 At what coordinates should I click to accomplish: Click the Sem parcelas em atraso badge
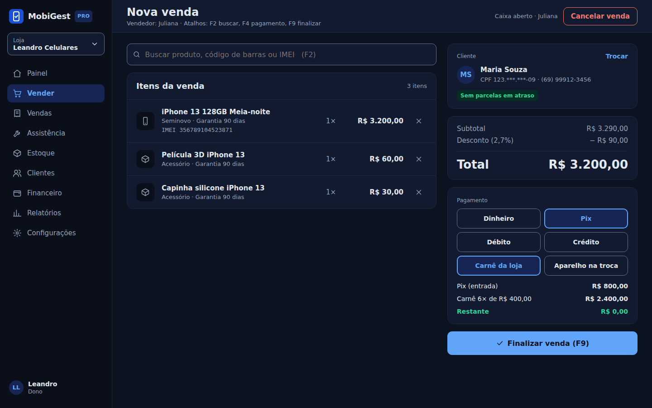coord(497,96)
